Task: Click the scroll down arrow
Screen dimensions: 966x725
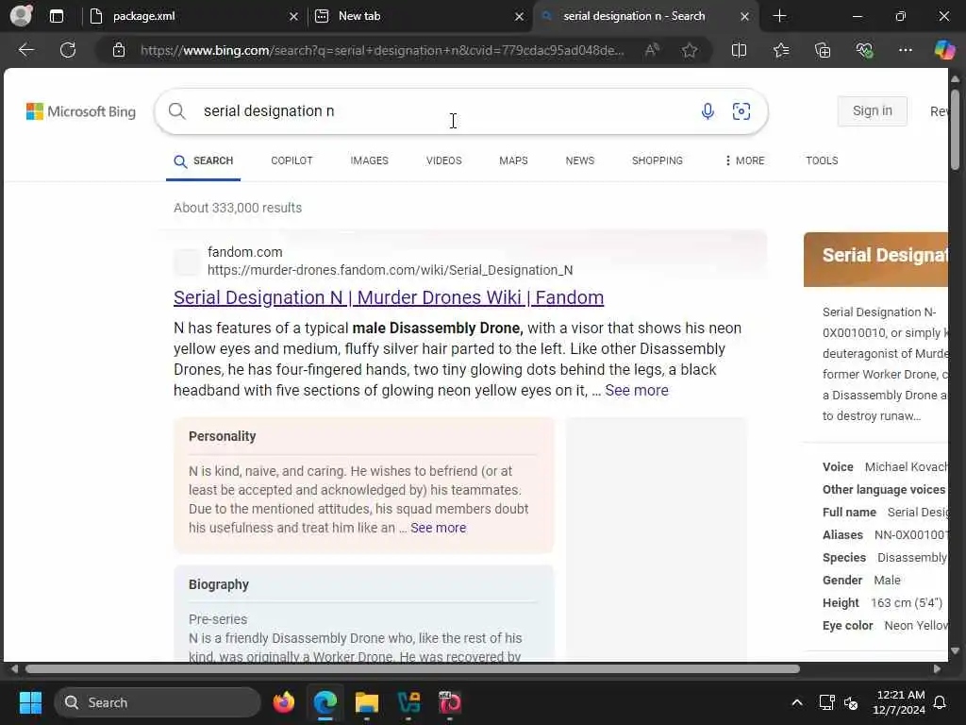Action: point(955,650)
